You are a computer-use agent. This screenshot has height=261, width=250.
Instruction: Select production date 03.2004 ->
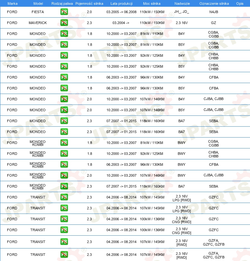(121, 23)
